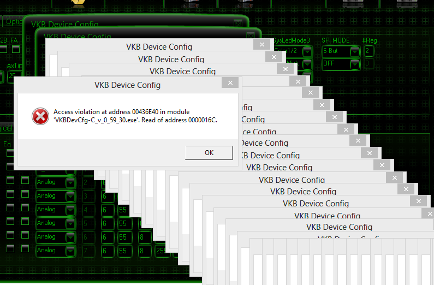
Task: Click the red error icon in front dialog
Action: (x=40, y=116)
